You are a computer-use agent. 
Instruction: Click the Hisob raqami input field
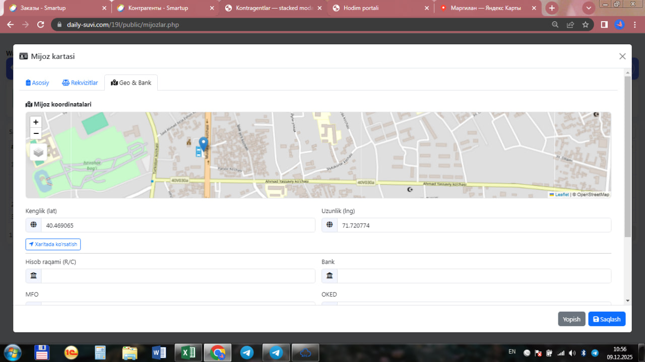click(177, 276)
